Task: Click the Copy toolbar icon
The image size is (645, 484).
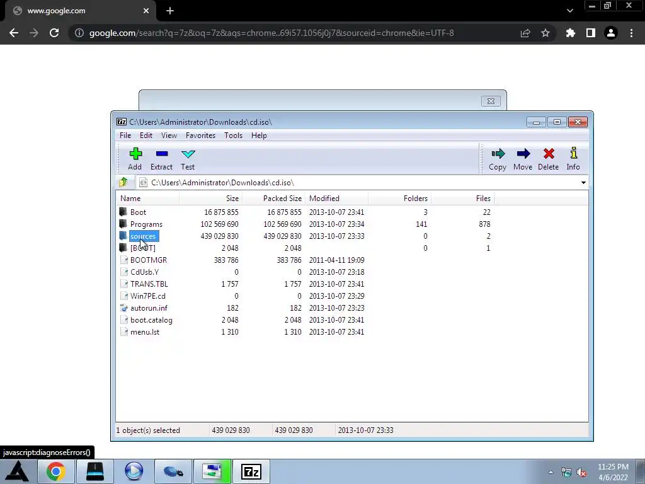Action: click(498, 154)
